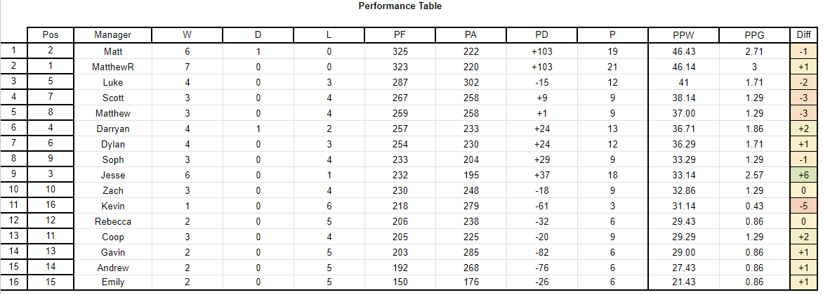823x295 pixels.
Task: Click Jesse's green +6 Diff cell
Action: click(803, 176)
